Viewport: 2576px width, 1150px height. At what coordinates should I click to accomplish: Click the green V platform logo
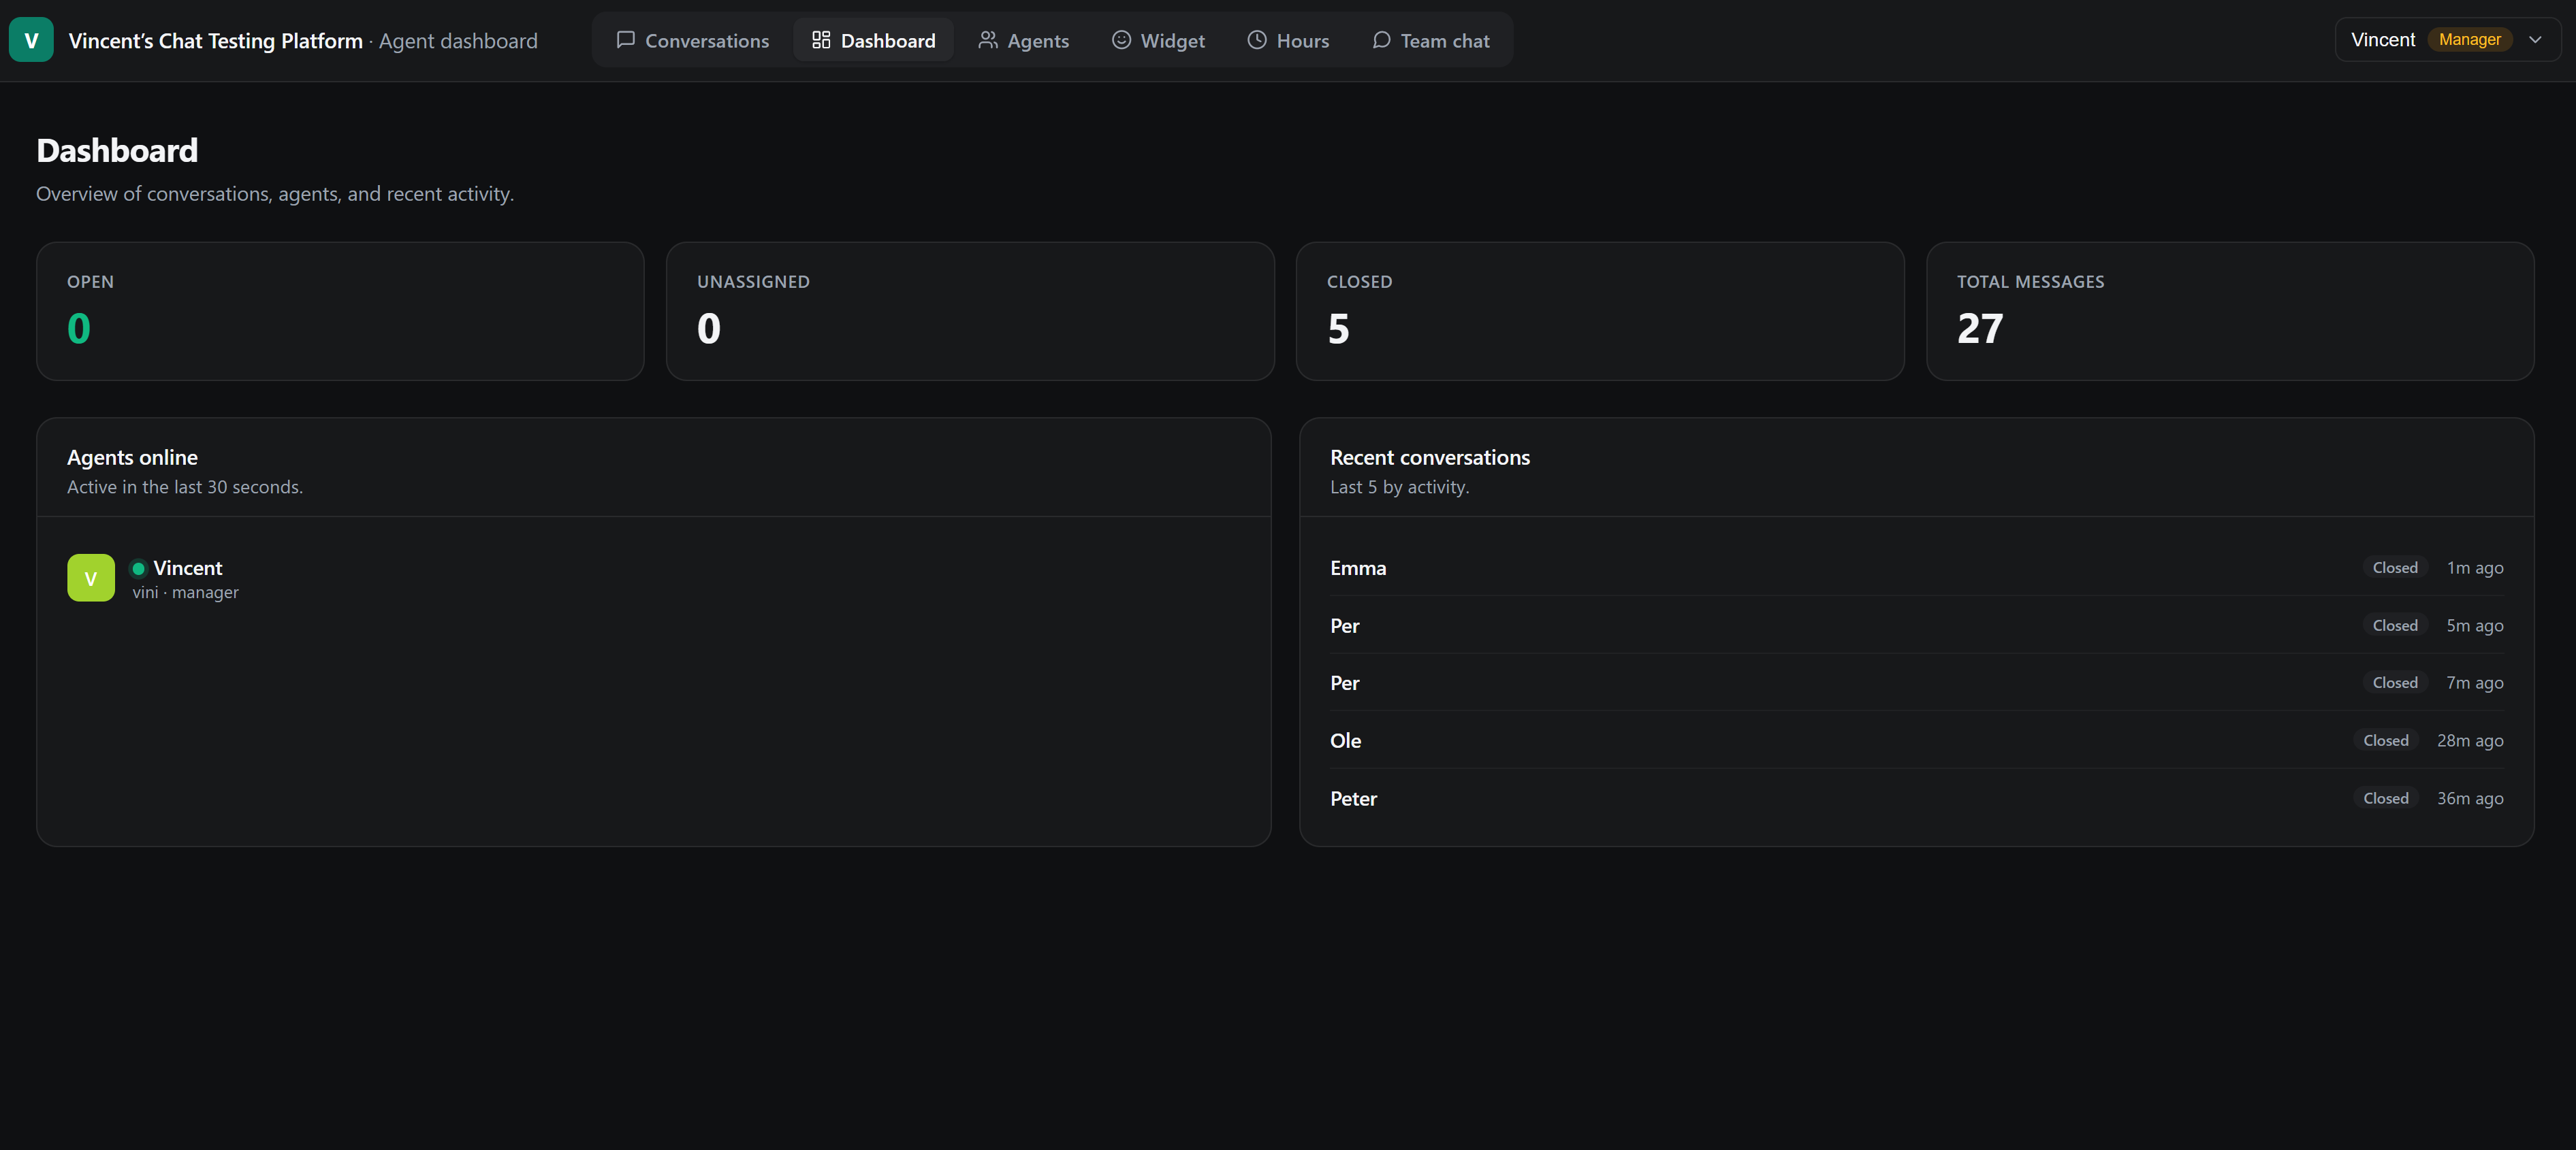click(x=31, y=40)
